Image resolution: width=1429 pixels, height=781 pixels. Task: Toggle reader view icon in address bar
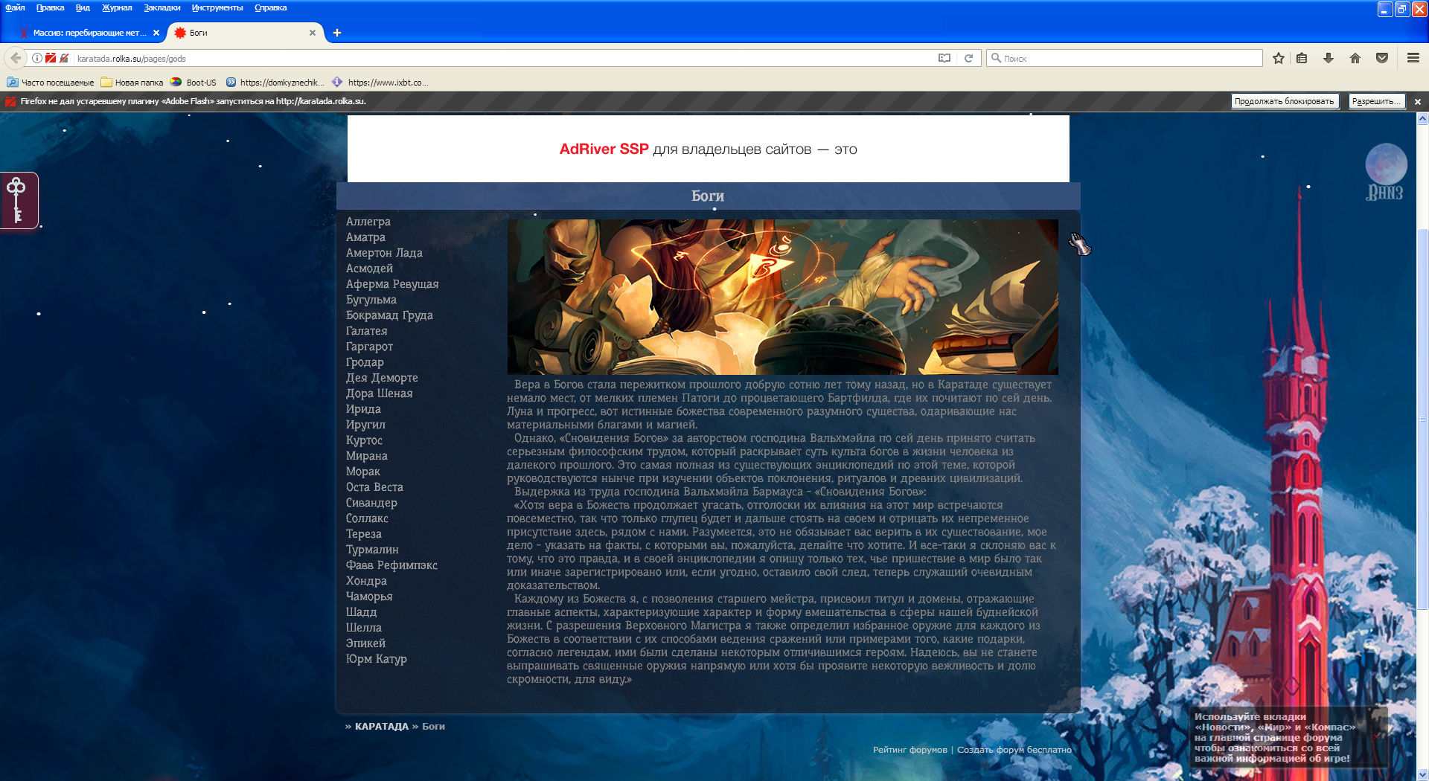pyautogui.click(x=944, y=58)
